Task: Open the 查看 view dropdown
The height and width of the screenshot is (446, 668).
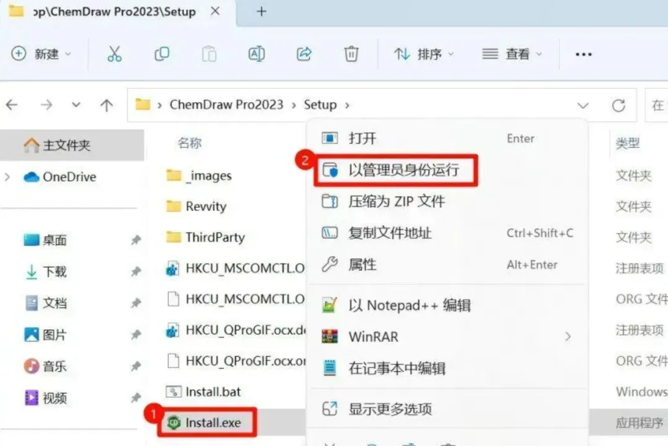Action: 512,54
